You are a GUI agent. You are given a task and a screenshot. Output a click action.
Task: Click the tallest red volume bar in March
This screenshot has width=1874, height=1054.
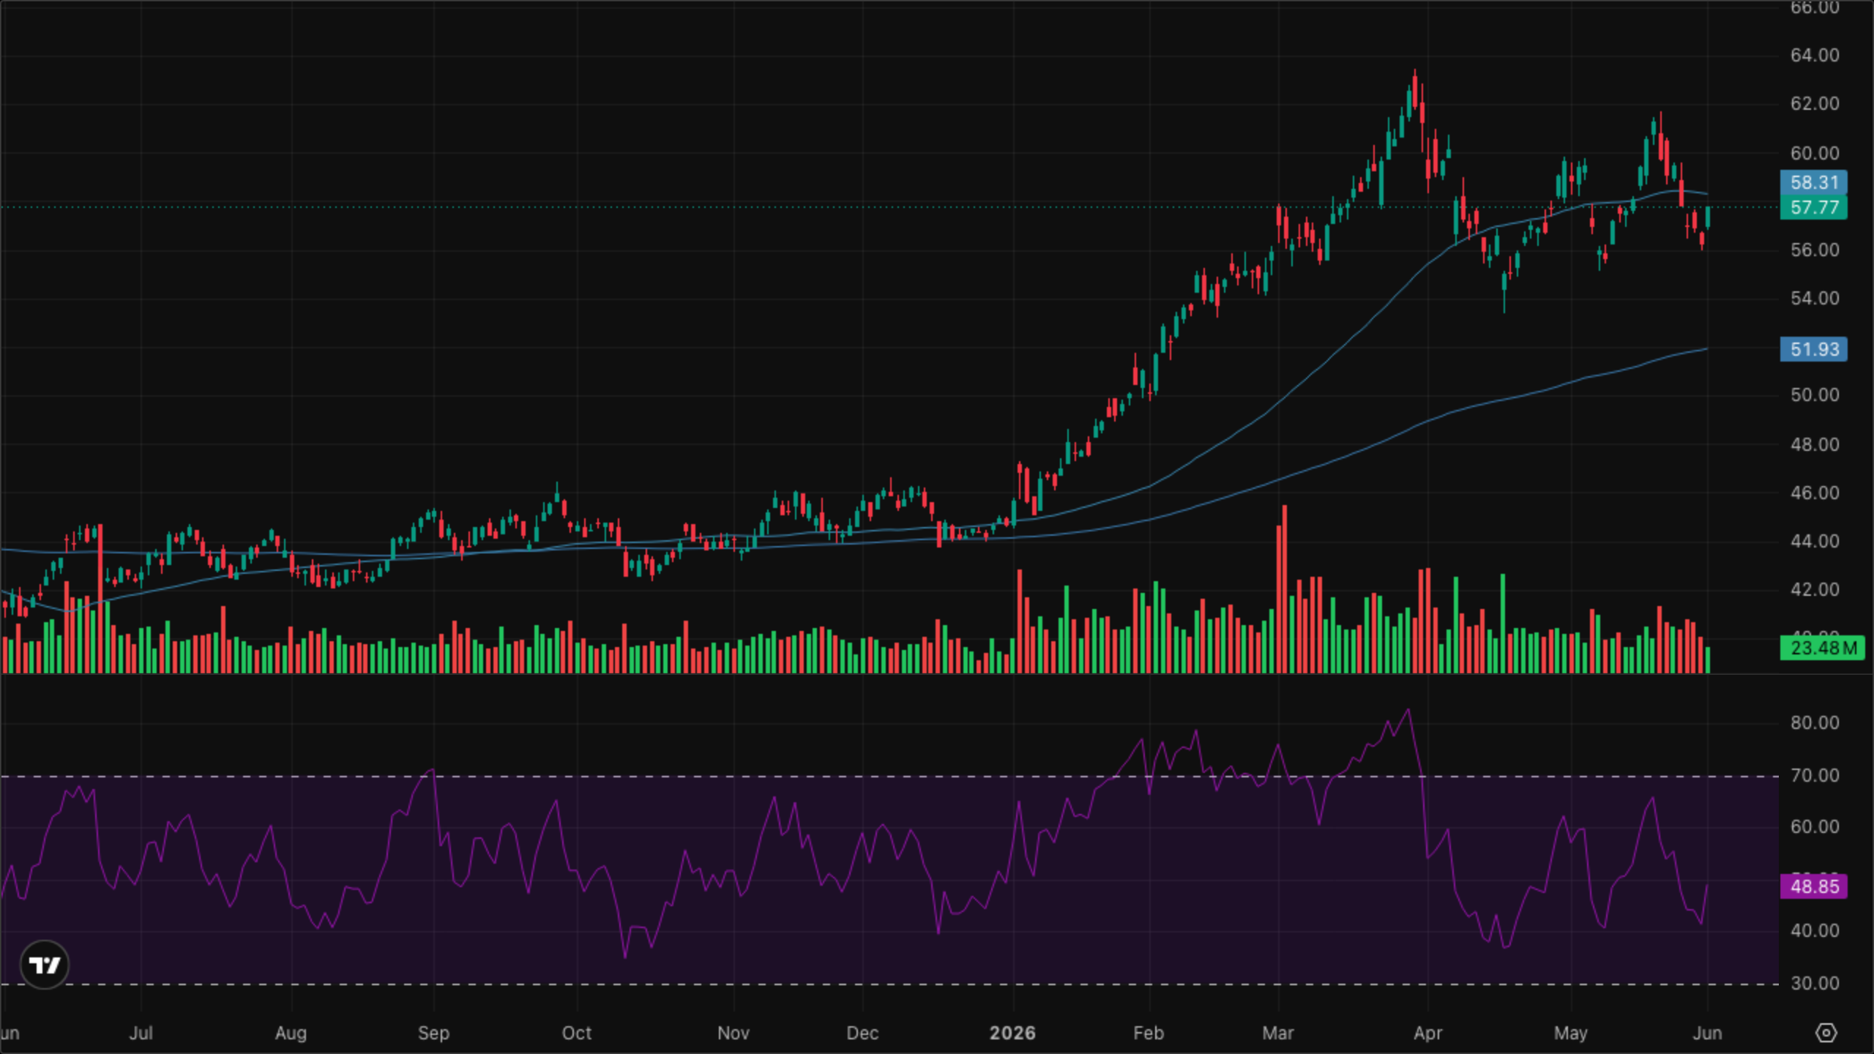[1284, 588]
